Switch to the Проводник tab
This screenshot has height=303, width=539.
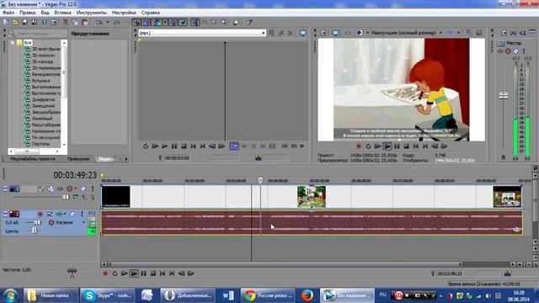[78, 159]
